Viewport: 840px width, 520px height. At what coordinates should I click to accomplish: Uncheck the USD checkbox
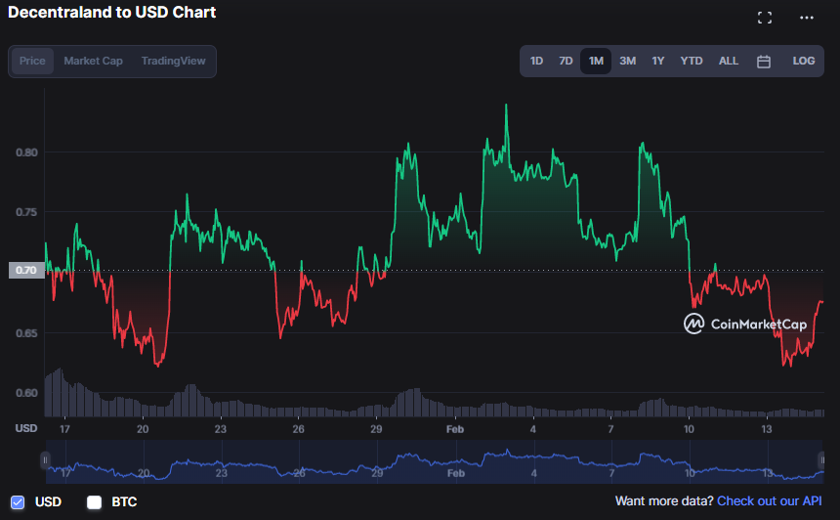click(18, 502)
